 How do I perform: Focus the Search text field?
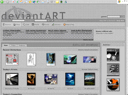[x=114, y=17]
